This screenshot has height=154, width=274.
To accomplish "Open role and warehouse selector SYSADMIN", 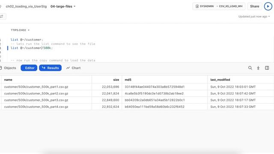I will [x=219, y=6].
